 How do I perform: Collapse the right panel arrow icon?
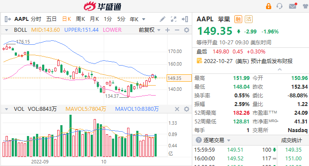[185, 19]
